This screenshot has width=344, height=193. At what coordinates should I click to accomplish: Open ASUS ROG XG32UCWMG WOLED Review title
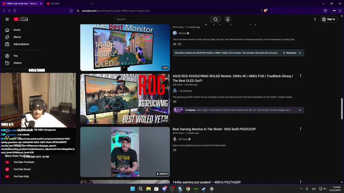tap(233, 78)
